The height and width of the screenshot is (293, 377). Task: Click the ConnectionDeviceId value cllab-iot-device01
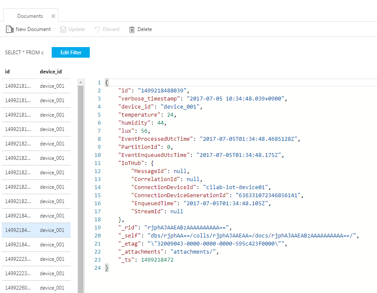pyautogui.click(x=236, y=187)
